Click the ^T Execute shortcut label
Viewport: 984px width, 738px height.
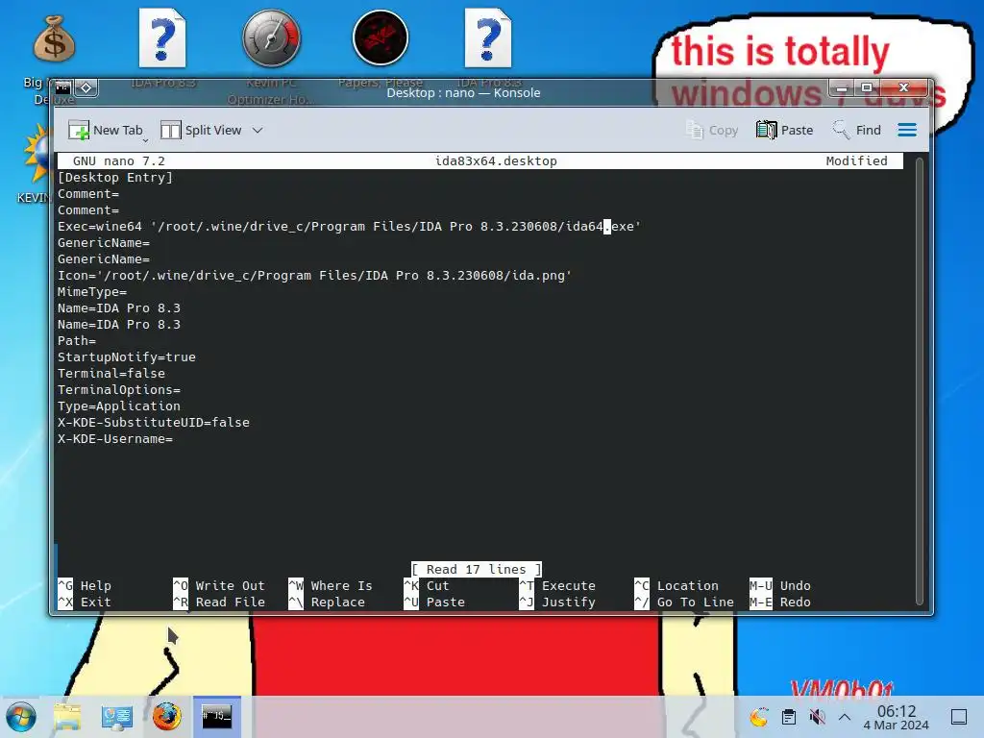point(557,585)
